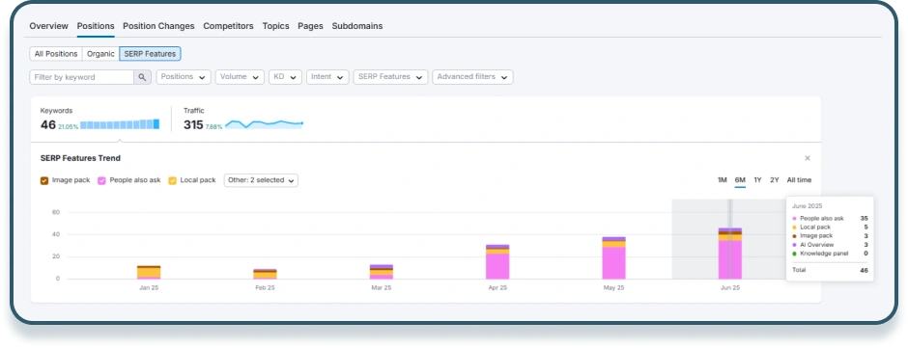Viewport: 908px width, 348px height.
Task: Open the Advanced filters dropdown
Action: [472, 77]
